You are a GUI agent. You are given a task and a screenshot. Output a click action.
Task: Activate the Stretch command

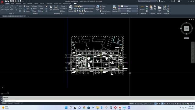(x=27, y=11)
